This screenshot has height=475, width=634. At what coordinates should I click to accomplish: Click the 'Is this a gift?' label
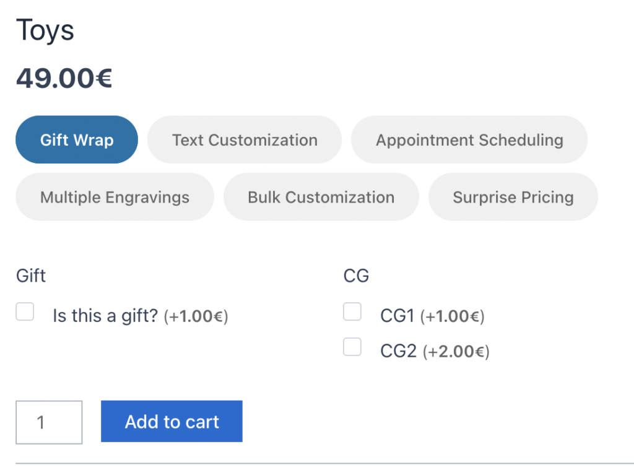[x=106, y=316]
